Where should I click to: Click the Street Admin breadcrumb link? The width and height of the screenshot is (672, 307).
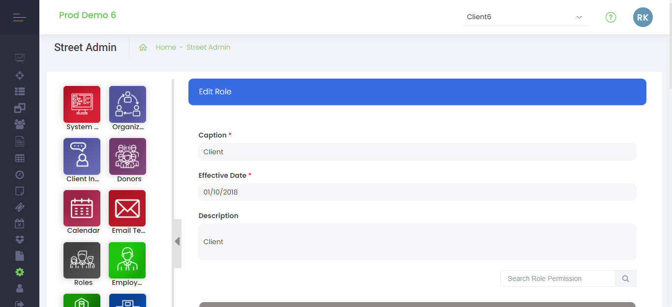208,47
